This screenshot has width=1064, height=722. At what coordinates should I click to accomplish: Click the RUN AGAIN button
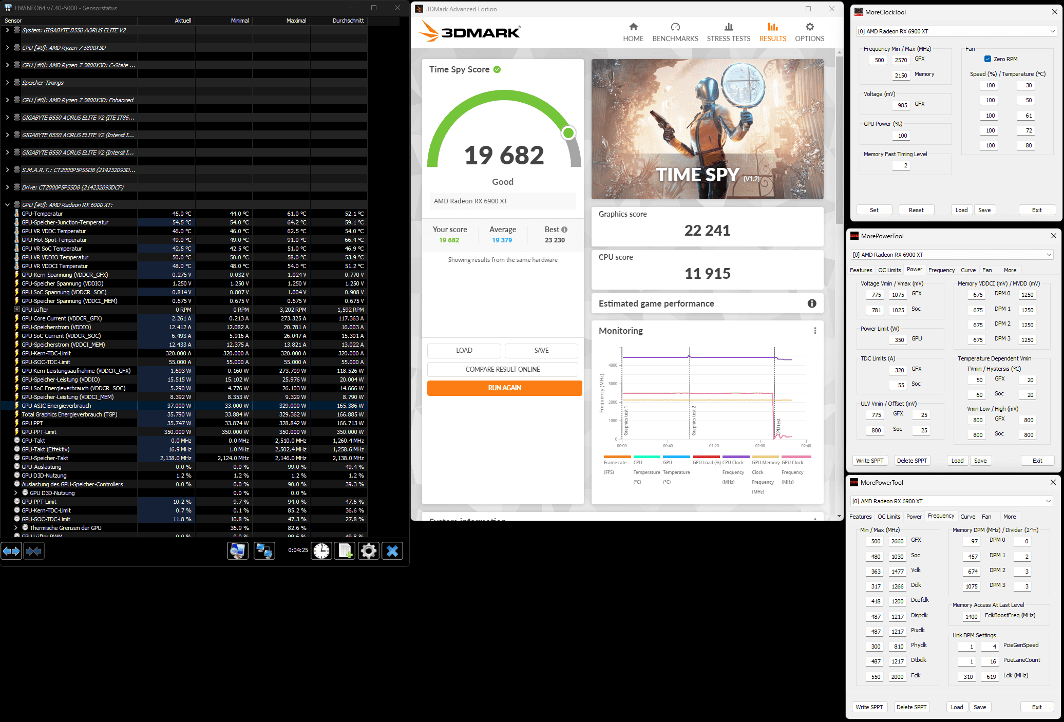(x=504, y=388)
